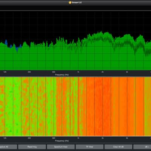Click the 1k label on the RTA frequency axis
The width and height of the screenshot is (151, 151).
click(x=78, y=72)
